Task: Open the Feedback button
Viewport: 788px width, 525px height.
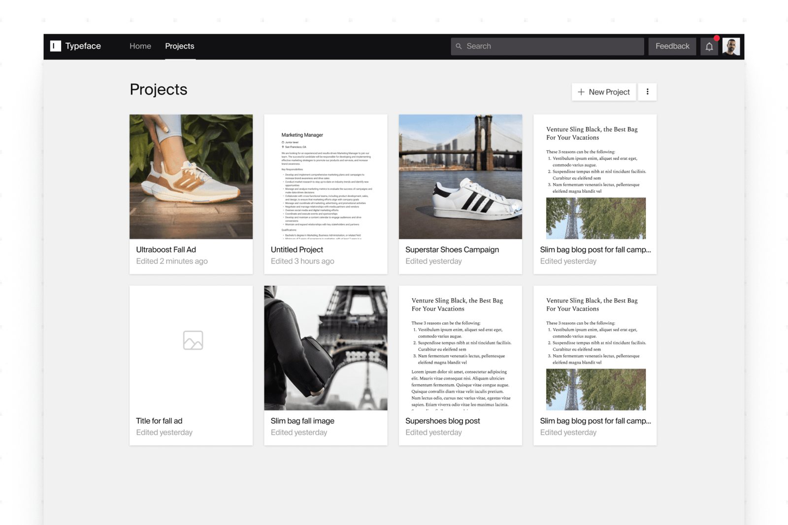Action: click(672, 46)
